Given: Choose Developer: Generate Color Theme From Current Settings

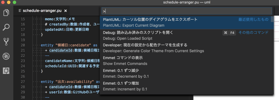Looking at the screenshot, I should tap(187, 48).
